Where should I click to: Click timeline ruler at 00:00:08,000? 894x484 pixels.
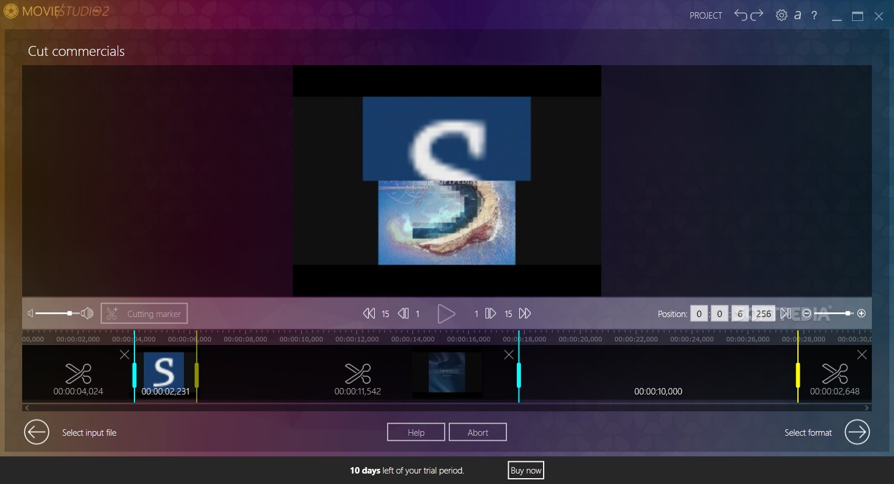pyautogui.click(x=245, y=339)
